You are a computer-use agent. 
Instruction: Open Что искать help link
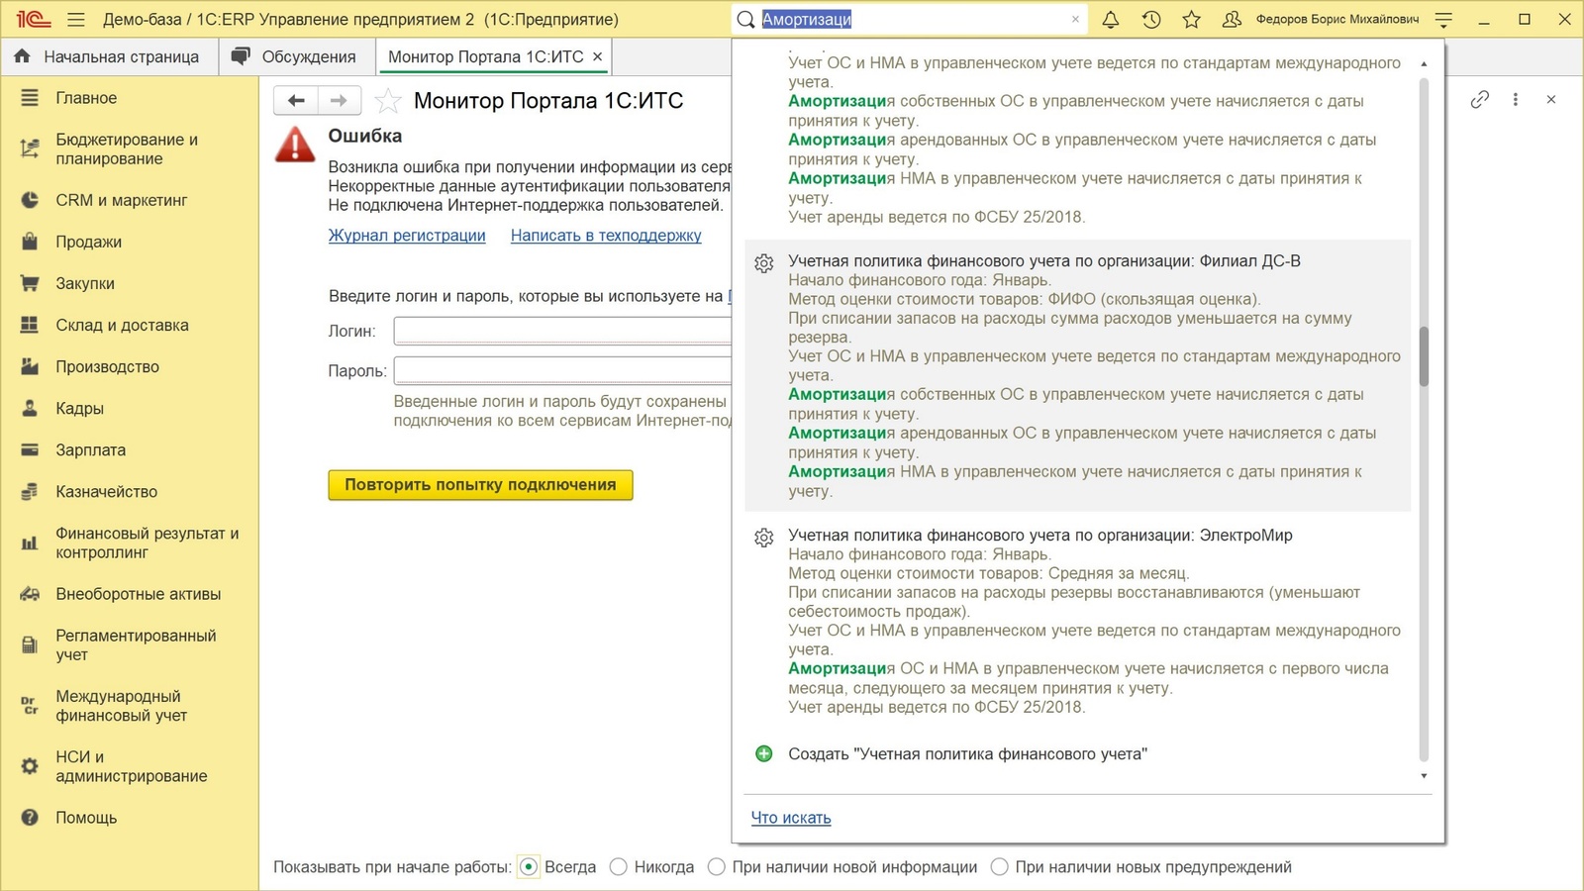791,818
